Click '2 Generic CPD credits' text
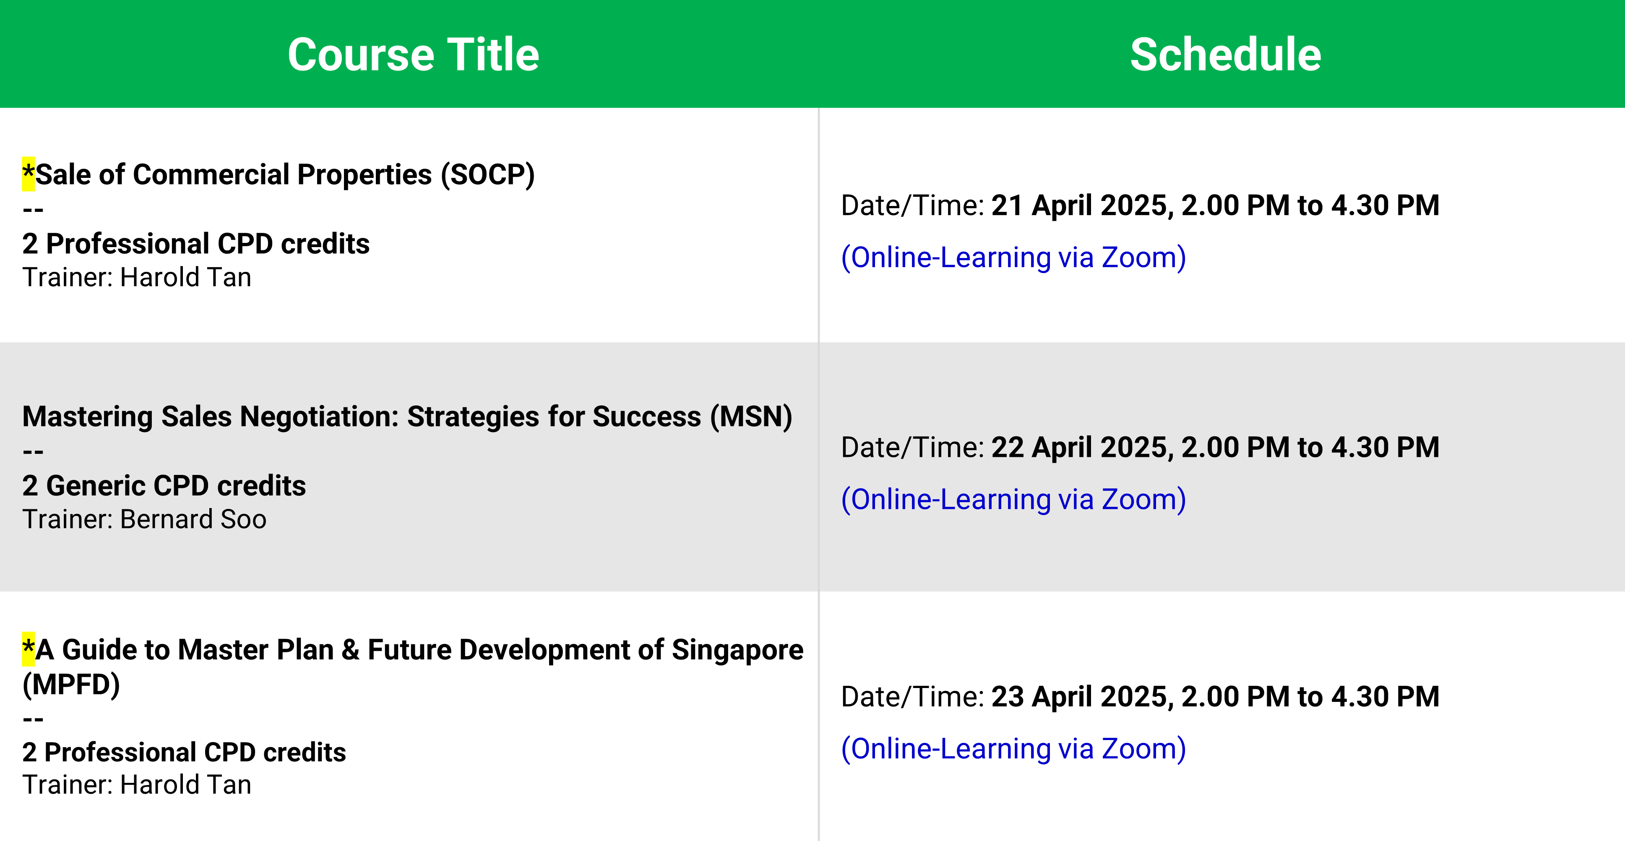This screenshot has width=1625, height=842. pyautogui.click(x=164, y=486)
